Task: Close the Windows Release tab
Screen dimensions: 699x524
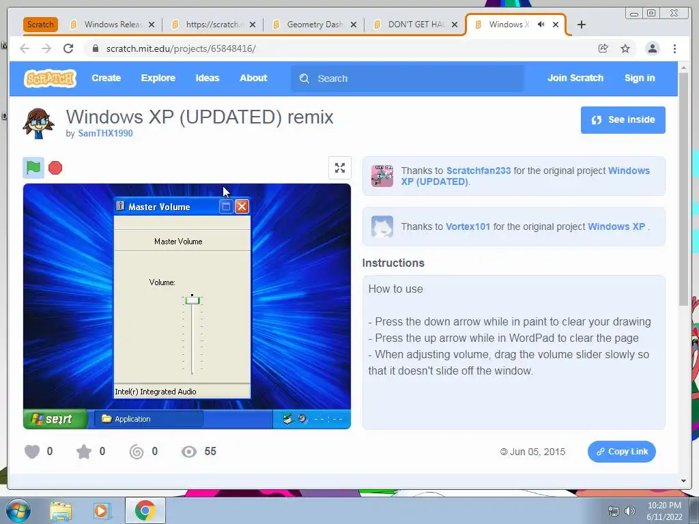Action: 152,25
